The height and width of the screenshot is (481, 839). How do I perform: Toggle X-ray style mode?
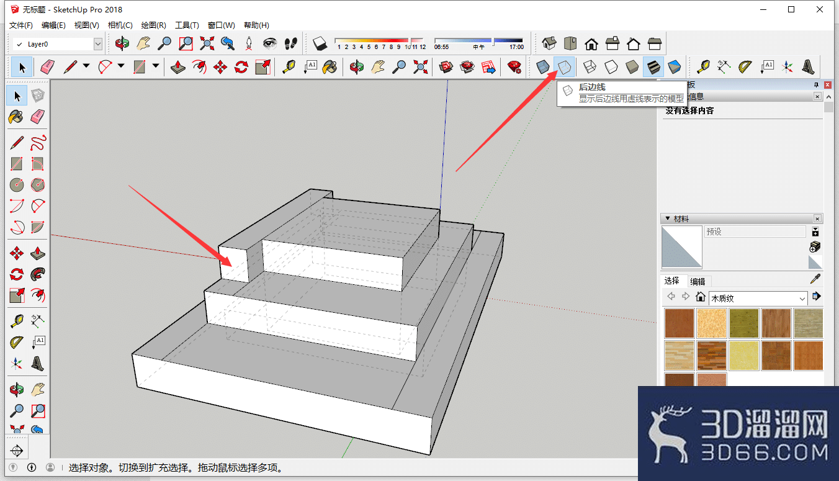click(x=543, y=66)
